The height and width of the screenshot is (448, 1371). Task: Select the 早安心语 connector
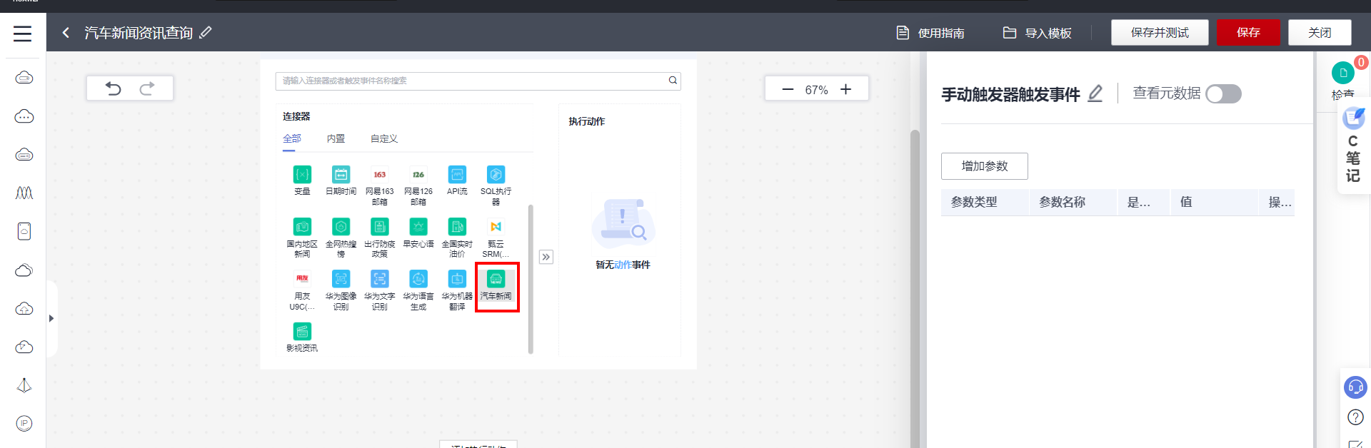418,227
